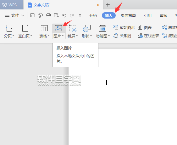The height and width of the screenshot is (145, 177).
Task: Save the document with the save icon
Action: click(33, 15)
